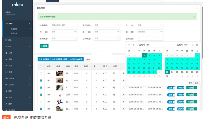The width and height of the screenshot is (205, 119).
Task: Open the 访问情况 dropdown
Action: [x=107, y=38]
